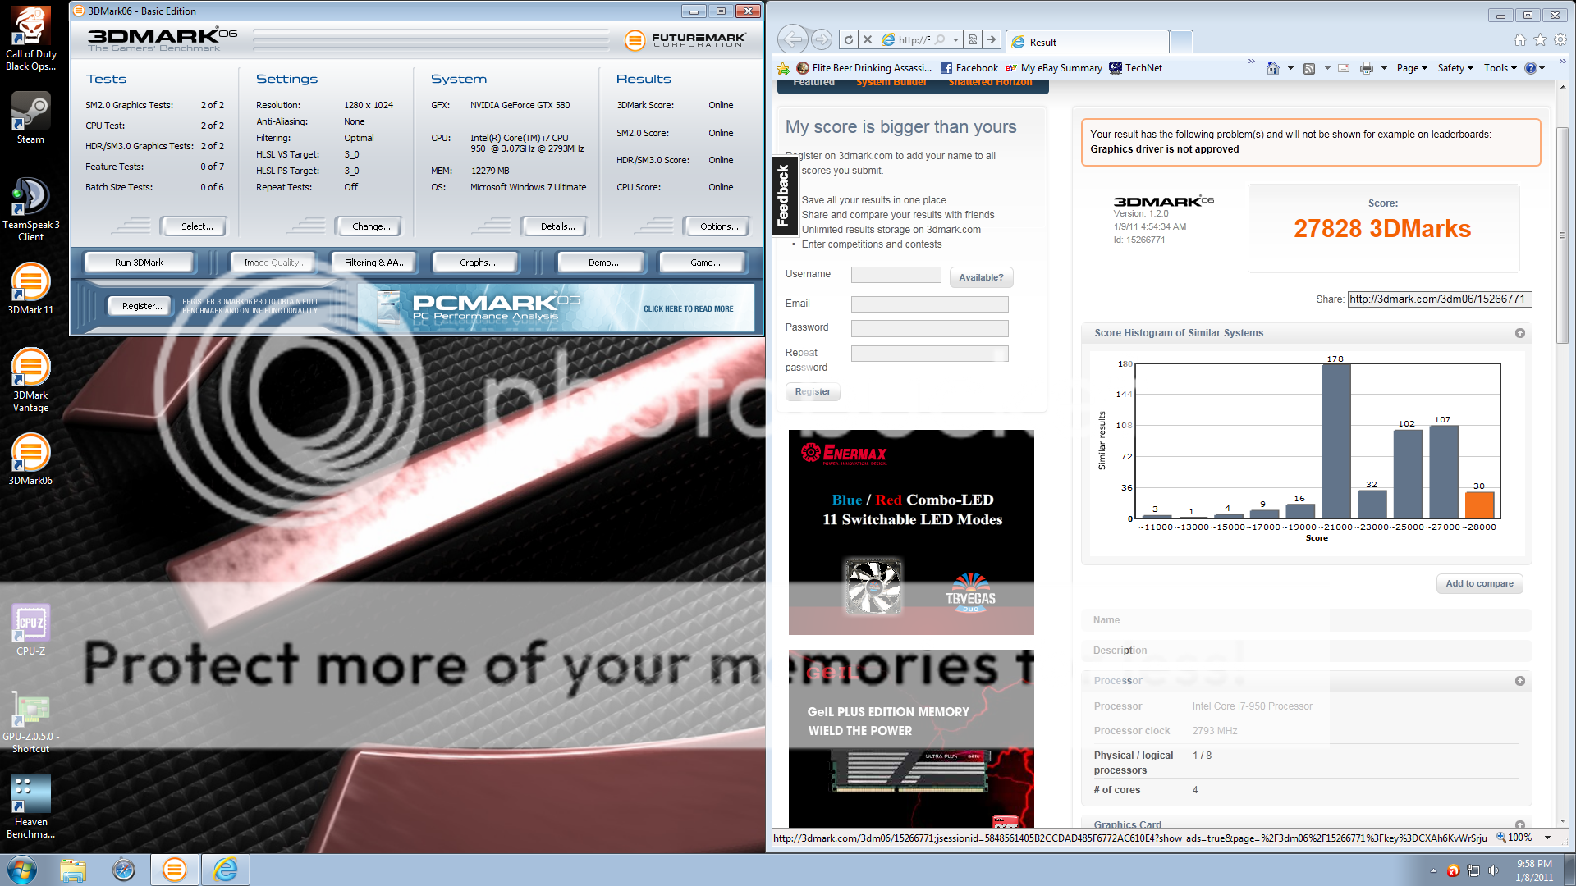Open the Safety dropdown menu

(1455, 68)
